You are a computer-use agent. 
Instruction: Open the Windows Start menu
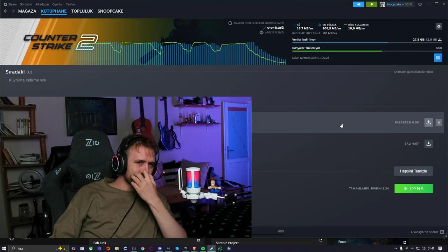click(x=4, y=248)
